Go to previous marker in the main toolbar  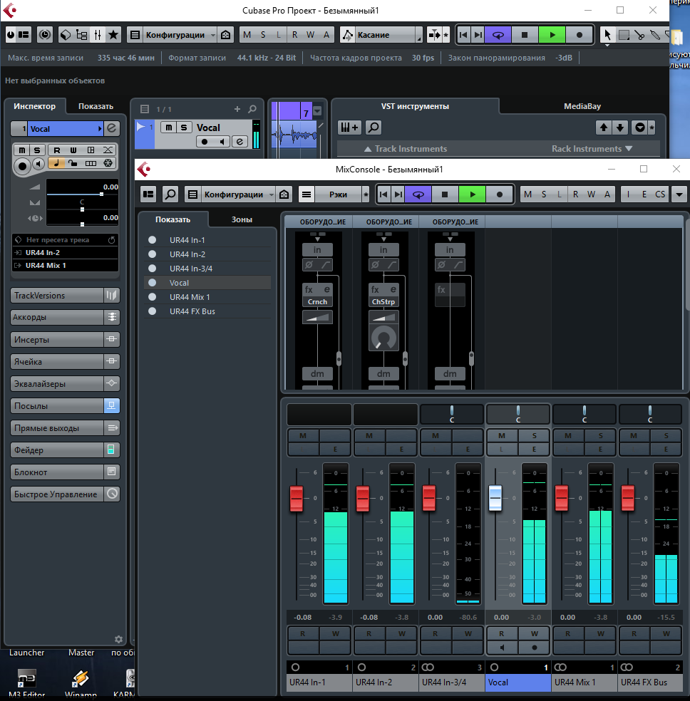[464, 35]
